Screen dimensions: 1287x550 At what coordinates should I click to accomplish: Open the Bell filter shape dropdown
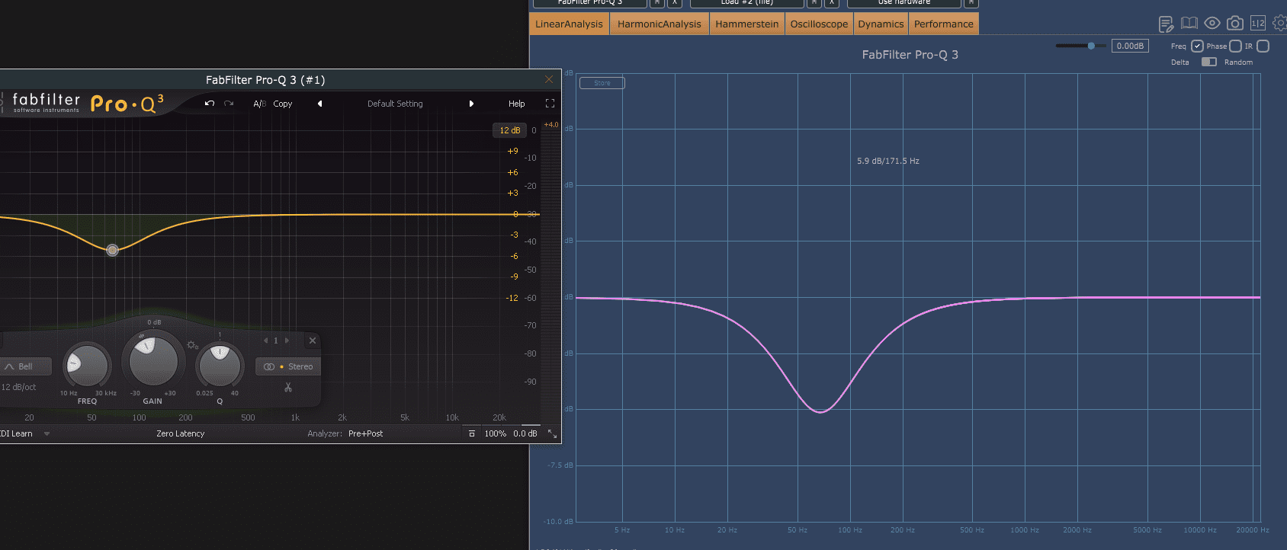pos(26,366)
